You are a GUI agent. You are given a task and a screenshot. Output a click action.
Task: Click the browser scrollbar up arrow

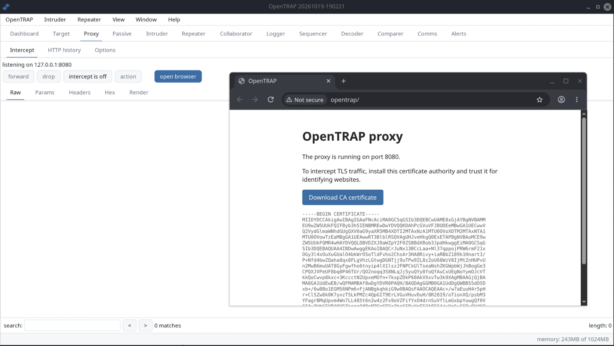coord(584,113)
